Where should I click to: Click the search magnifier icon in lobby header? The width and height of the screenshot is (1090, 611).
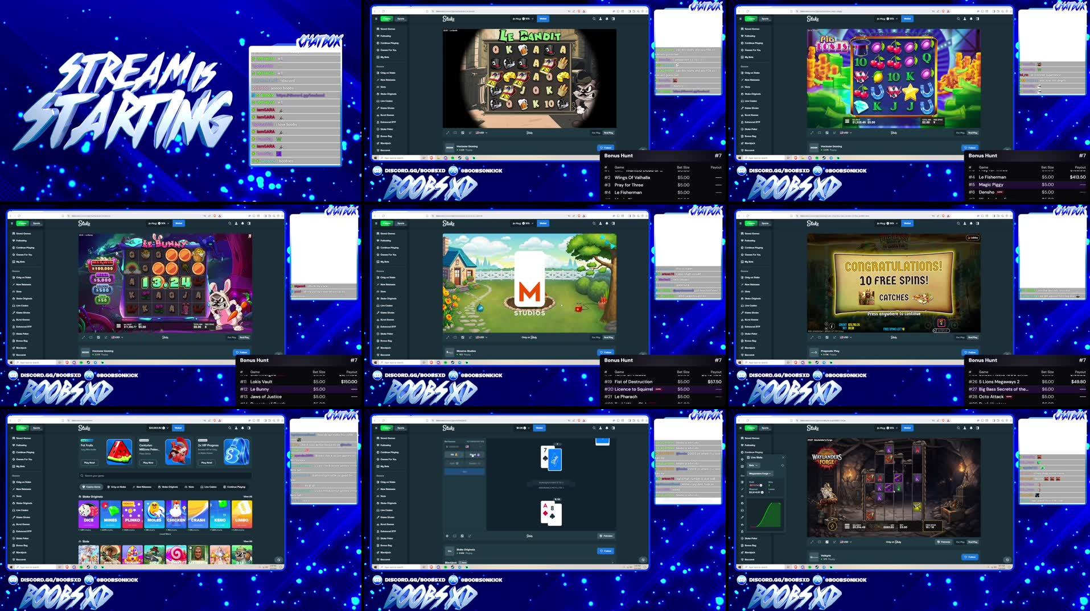tap(229, 428)
